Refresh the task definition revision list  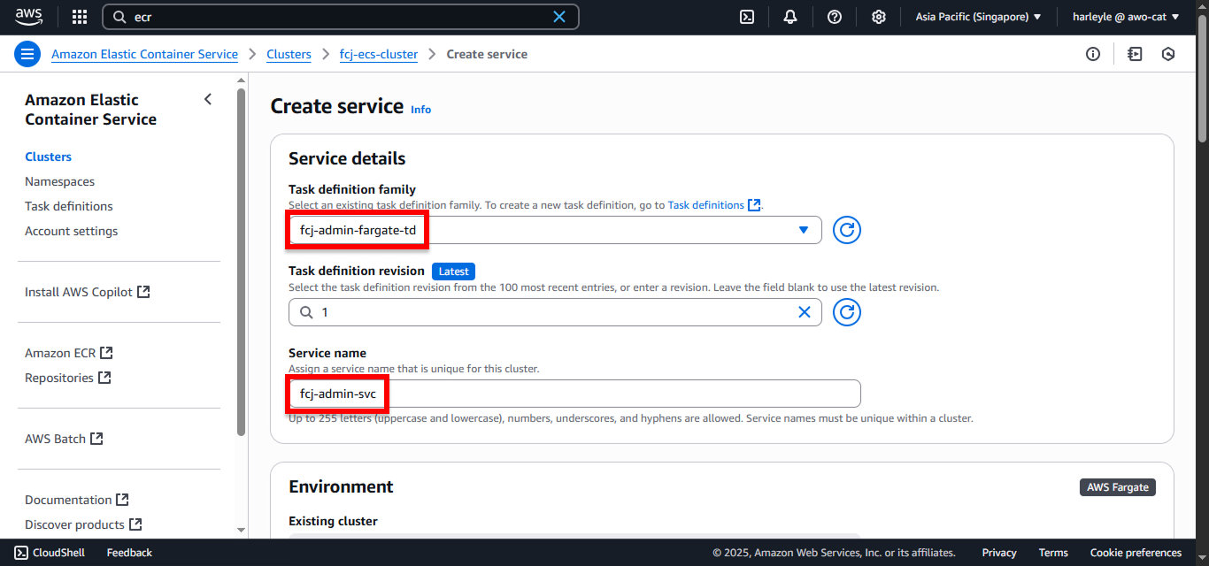pos(847,312)
